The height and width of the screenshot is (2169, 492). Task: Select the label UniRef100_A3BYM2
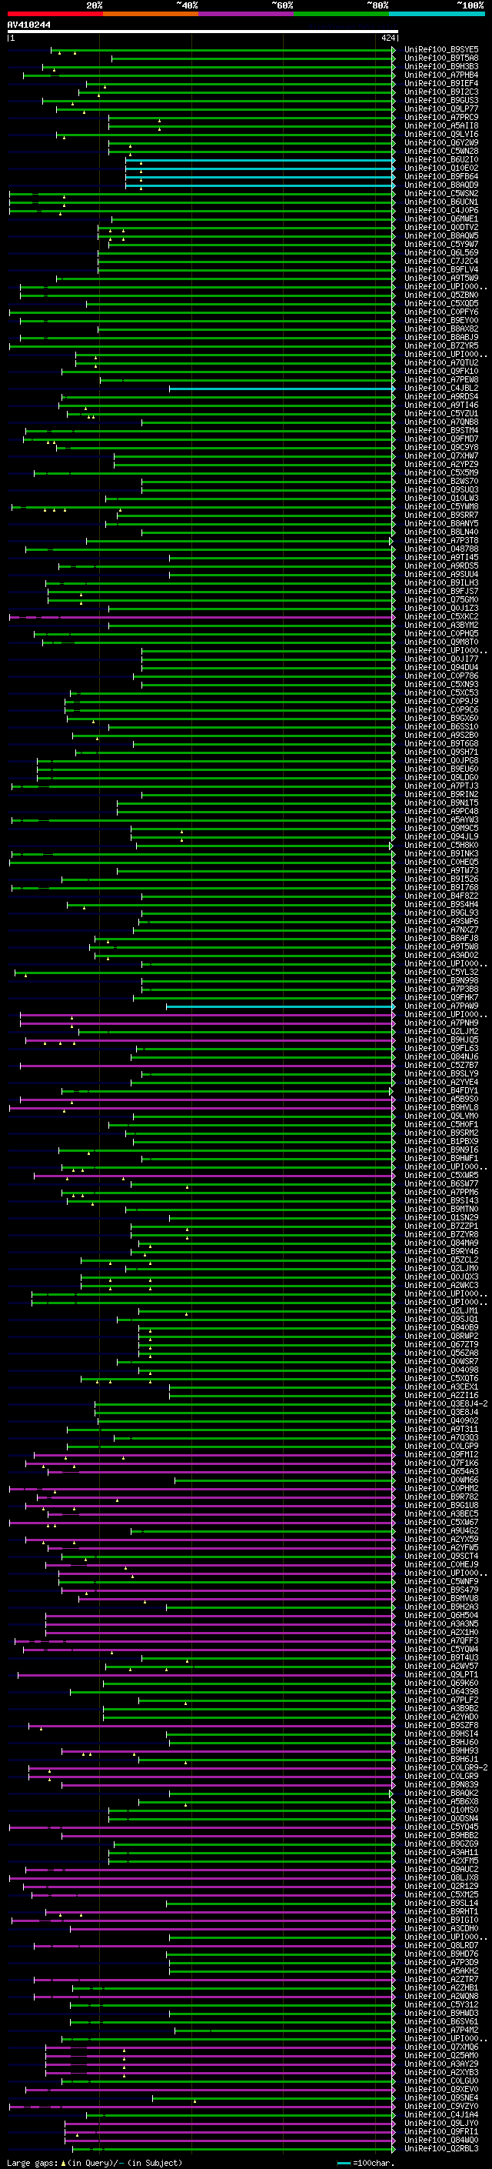coord(441,626)
